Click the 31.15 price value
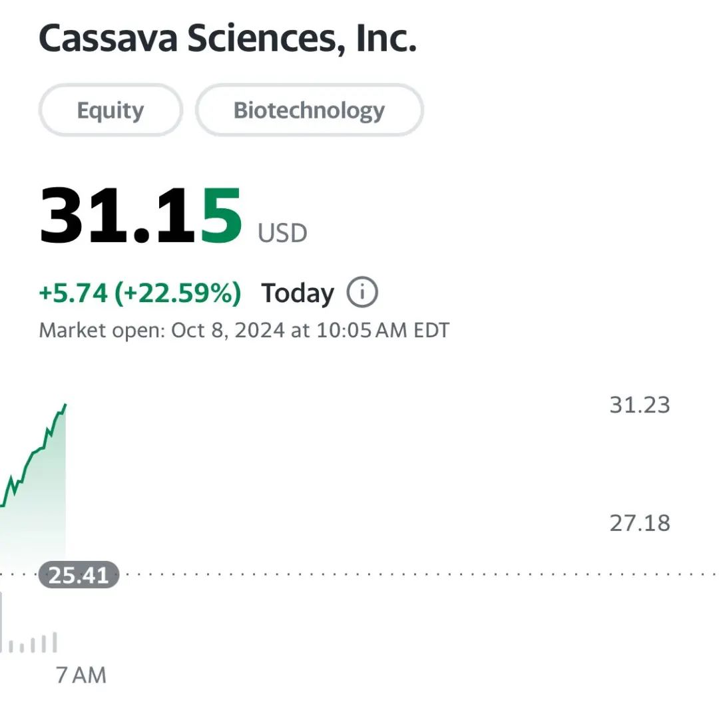This screenshot has width=719, height=704. click(x=140, y=215)
